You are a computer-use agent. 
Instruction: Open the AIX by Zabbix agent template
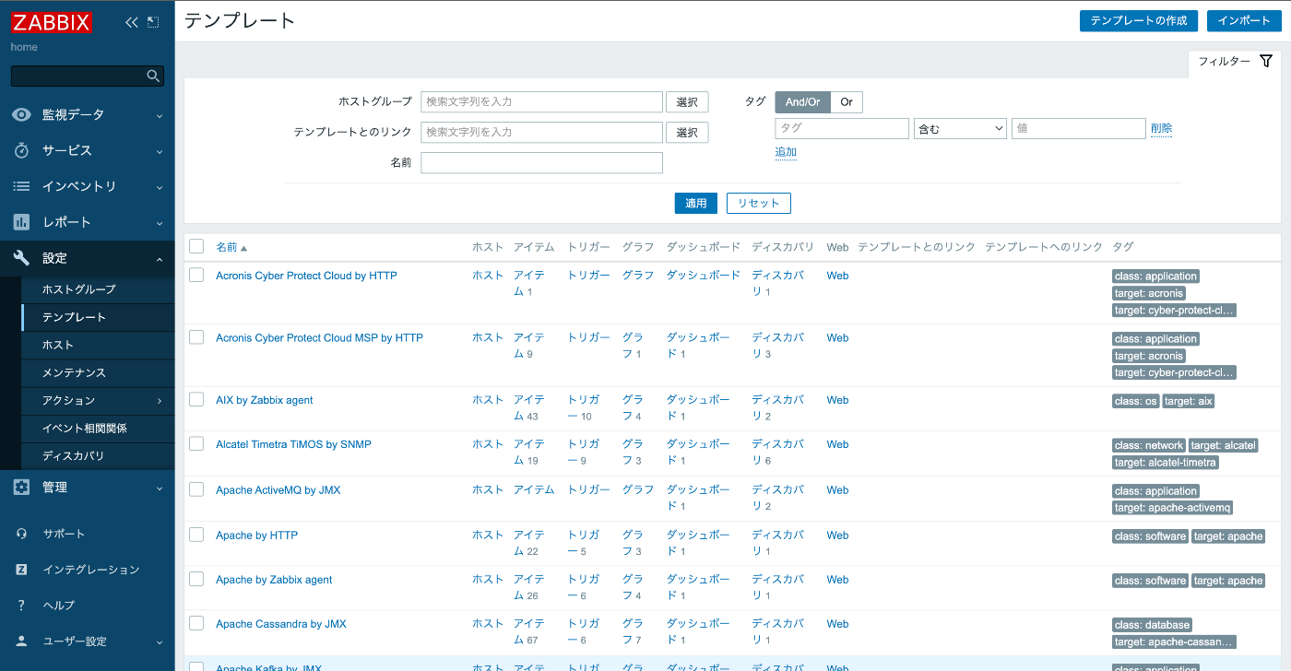(x=264, y=400)
